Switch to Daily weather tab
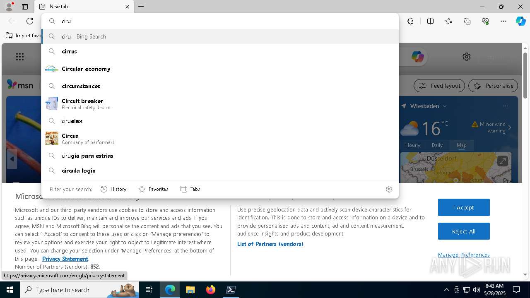Screen dimensions: 530x298 click(437, 145)
